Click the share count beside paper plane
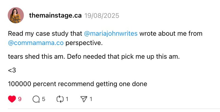 [x=91, y=99]
